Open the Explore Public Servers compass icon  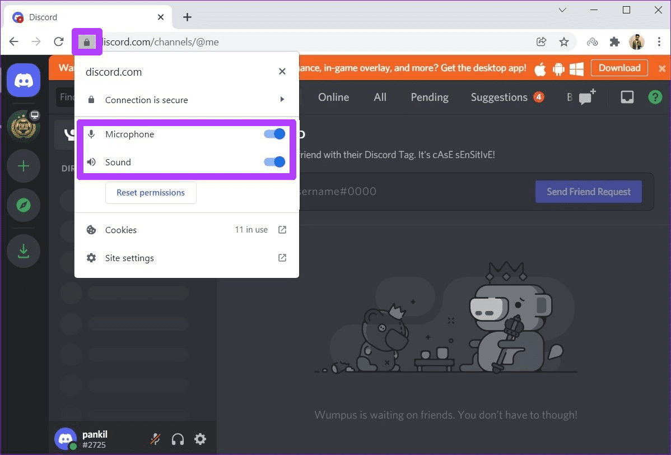click(x=23, y=205)
